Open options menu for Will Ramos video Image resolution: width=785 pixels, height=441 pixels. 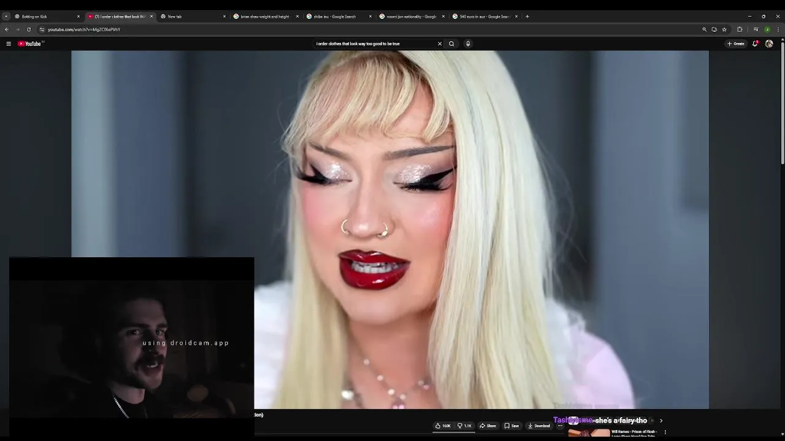click(x=665, y=432)
